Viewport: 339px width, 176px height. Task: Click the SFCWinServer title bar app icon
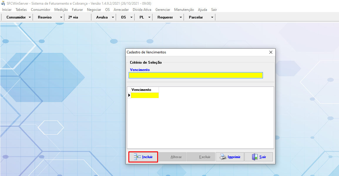tap(3, 3)
